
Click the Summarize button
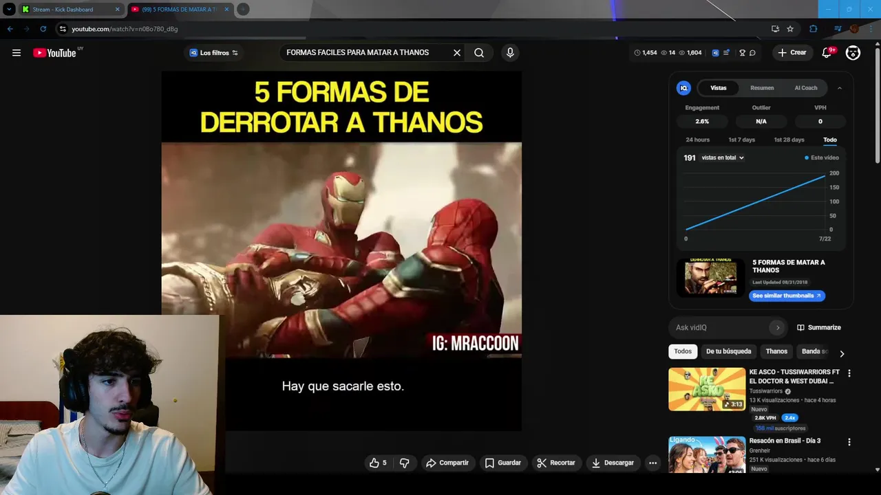819,328
